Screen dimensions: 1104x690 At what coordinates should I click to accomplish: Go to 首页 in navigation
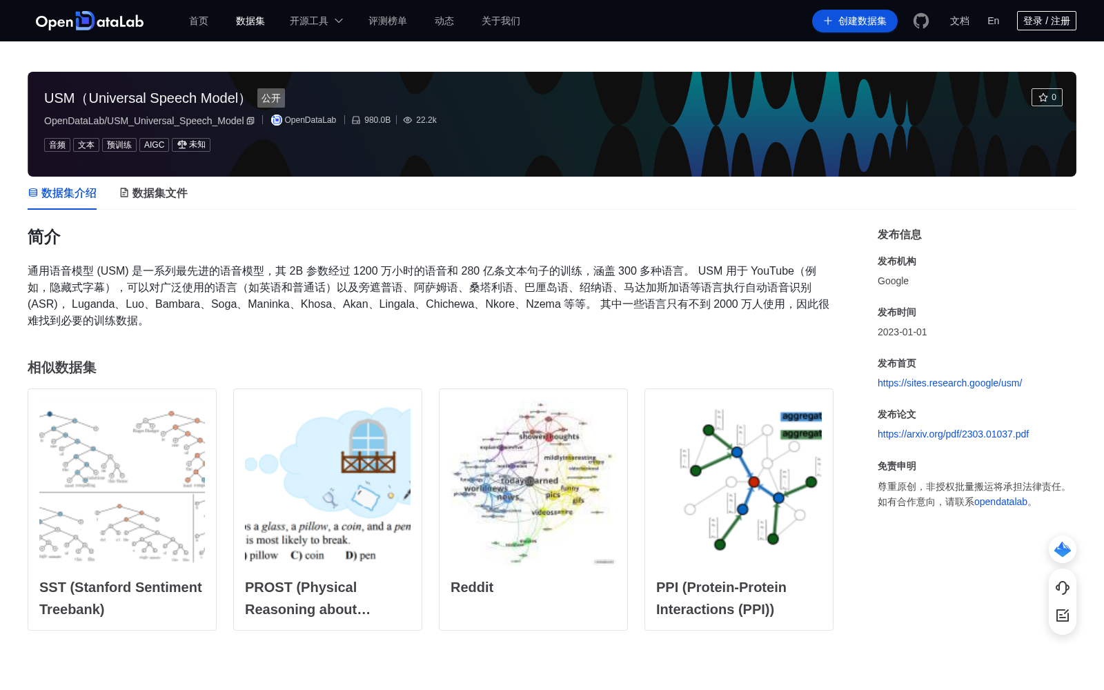(x=199, y=21)
